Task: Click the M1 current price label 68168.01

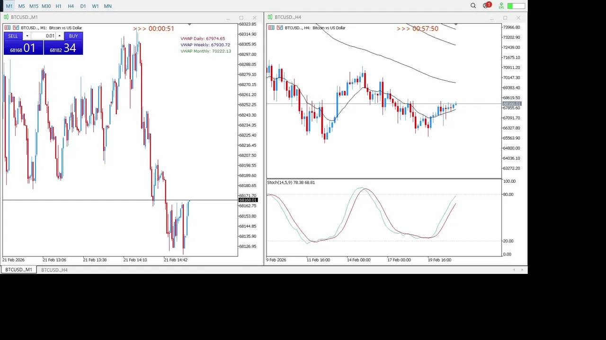Action: point(248,200)
